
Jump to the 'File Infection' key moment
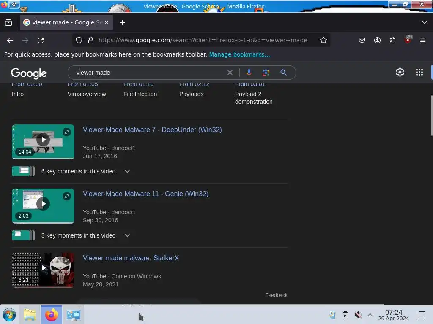140,94
